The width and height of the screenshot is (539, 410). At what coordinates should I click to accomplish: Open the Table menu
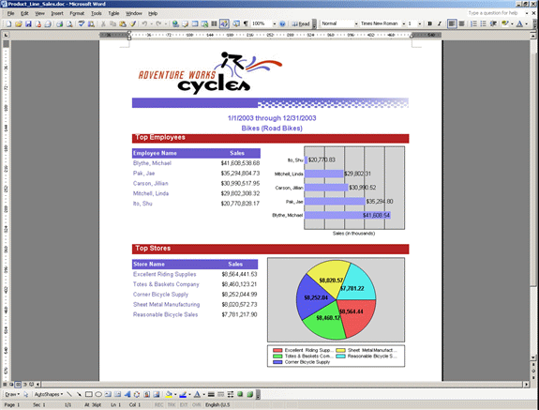point(113,13)
